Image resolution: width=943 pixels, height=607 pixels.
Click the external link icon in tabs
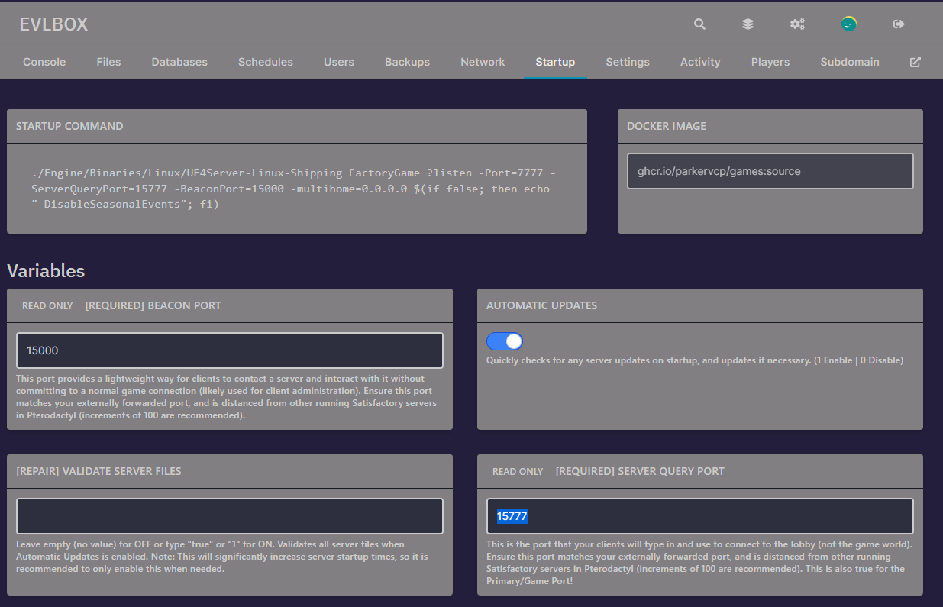click(x=915, y=62)
